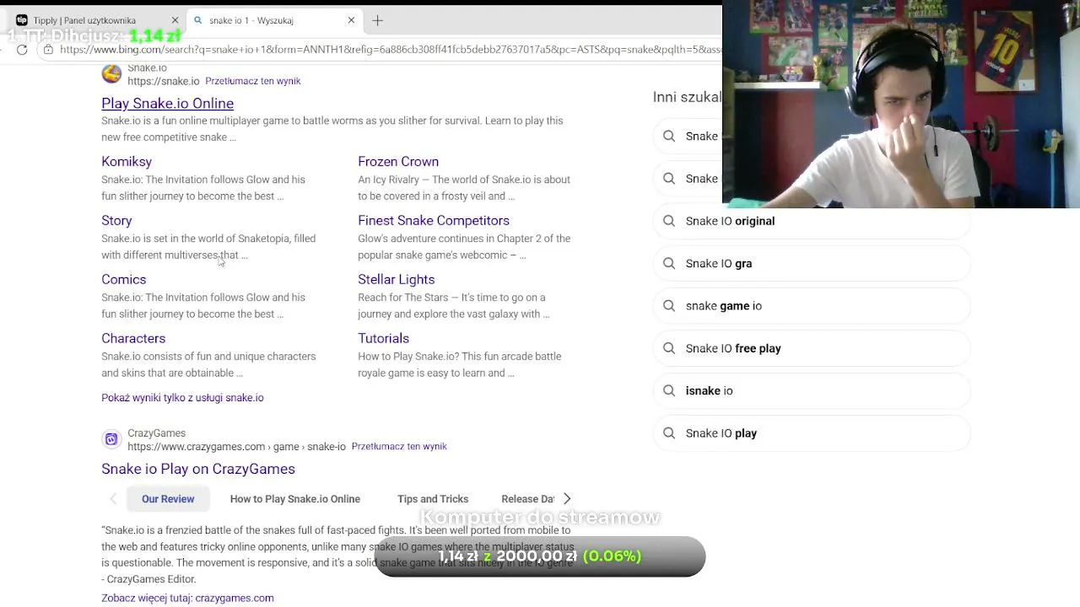Open the Characters sublink
Image resolution: width=1080 pixels, height=607 pixels.
coord(133,338)
